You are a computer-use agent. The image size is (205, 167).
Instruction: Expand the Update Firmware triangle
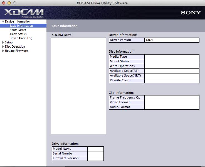[3, 51]
